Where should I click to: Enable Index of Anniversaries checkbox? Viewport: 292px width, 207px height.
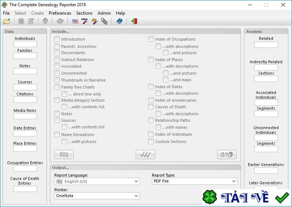pyautogui.click(x=151, y=100)
